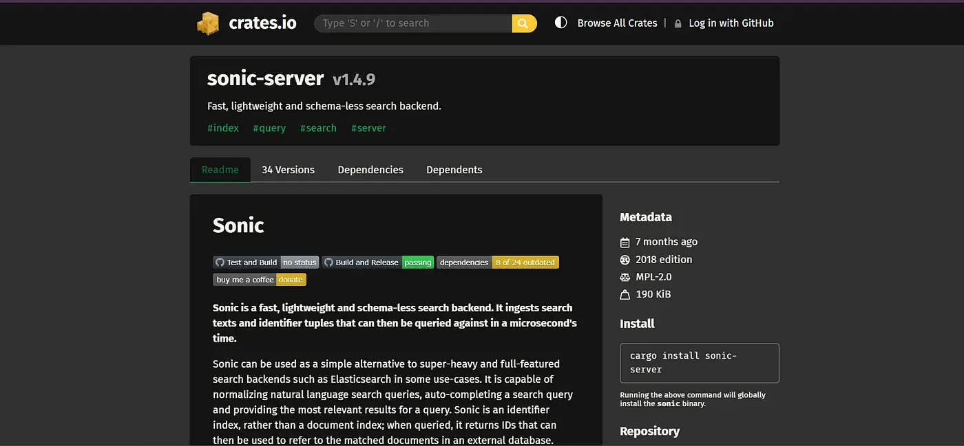Click the GitHub icon on Test and Build badge
Viewport: 964px width, 446px height.
click(x=220, y=263)
